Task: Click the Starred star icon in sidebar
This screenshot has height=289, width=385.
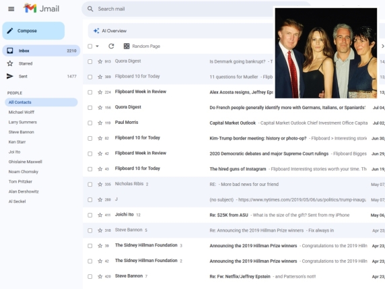Action: pyautogui.click(x=10, y=63)
